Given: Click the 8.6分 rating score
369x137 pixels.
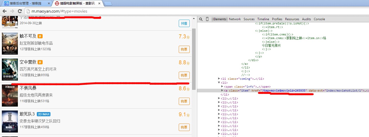Looking at the screenshot, I should 184,88.
